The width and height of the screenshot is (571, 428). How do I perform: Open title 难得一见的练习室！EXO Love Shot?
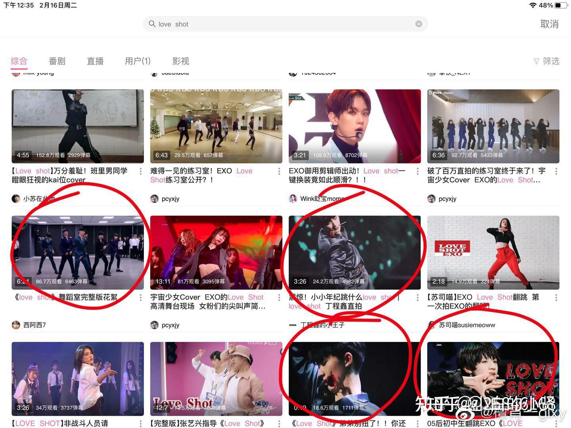[201, 175]
